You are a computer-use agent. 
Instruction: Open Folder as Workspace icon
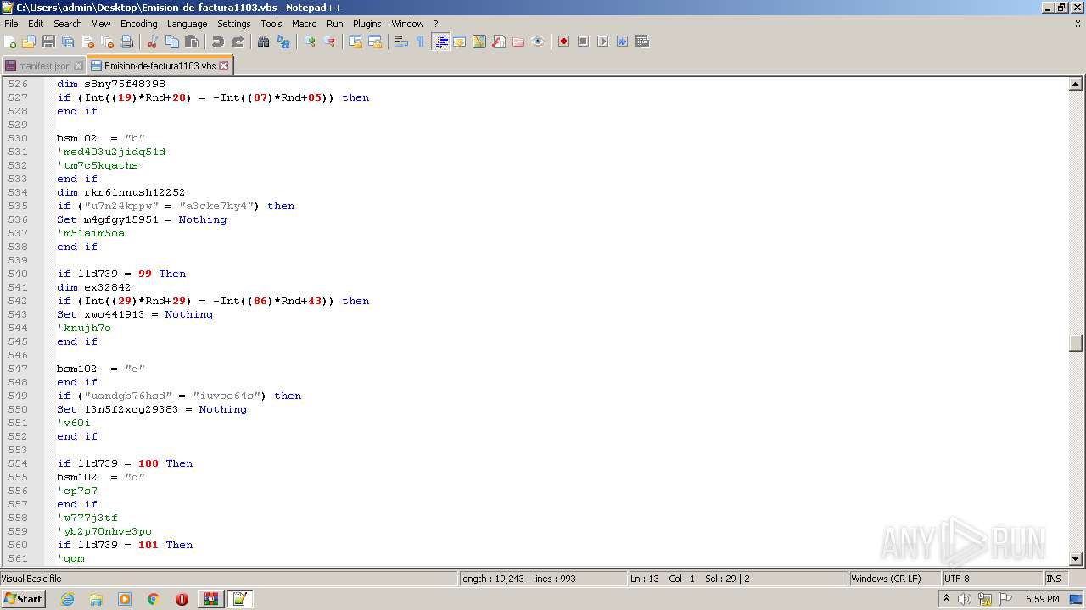coord(518,42)
